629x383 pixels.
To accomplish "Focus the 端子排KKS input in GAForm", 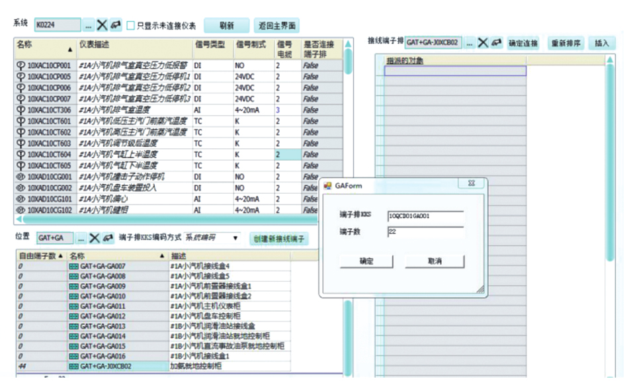I will point(426,216).
